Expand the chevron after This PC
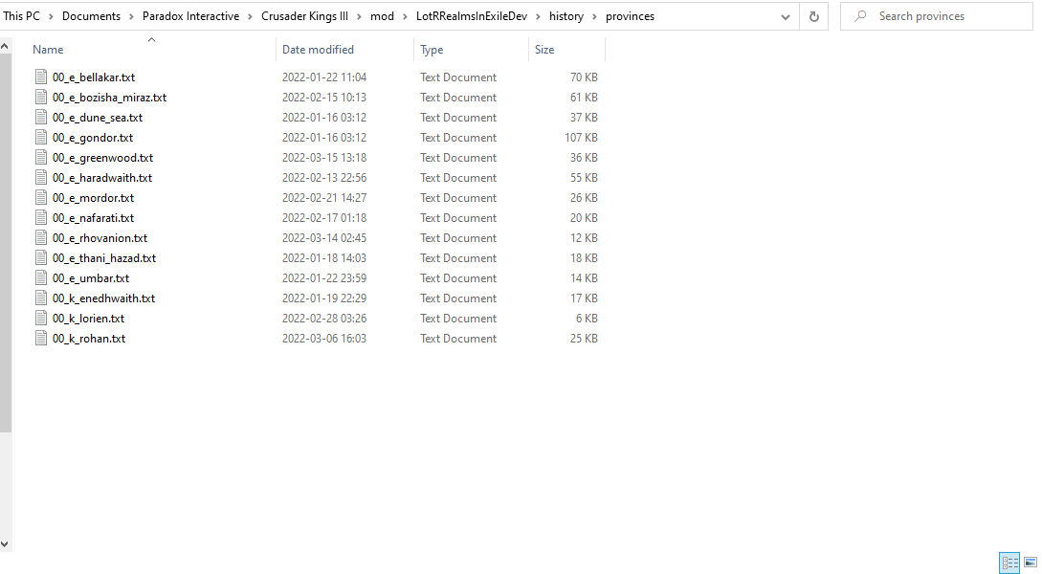The width and height of the screenshot is (1042, 574). coord(51,16)
